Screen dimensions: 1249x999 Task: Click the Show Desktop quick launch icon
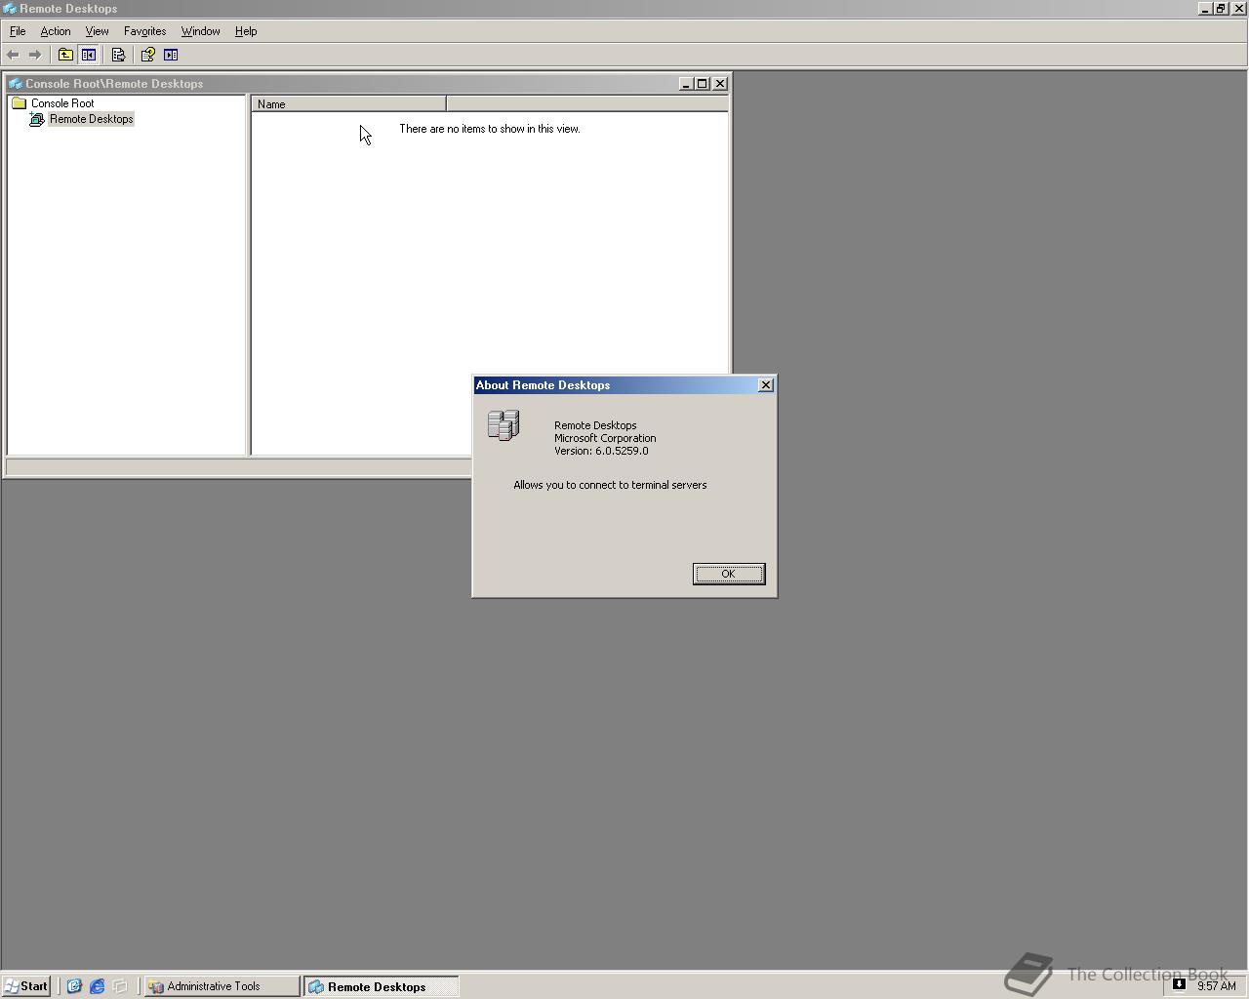coord(74,986)
